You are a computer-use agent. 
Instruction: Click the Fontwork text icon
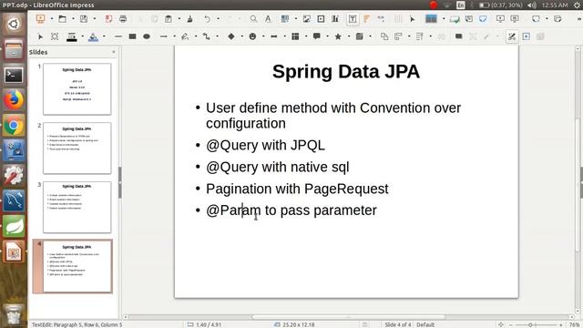point(366,18)
